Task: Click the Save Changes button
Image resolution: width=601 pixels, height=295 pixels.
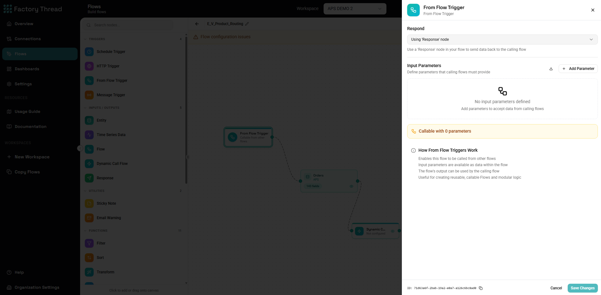Action: click(x=582, y=288)
